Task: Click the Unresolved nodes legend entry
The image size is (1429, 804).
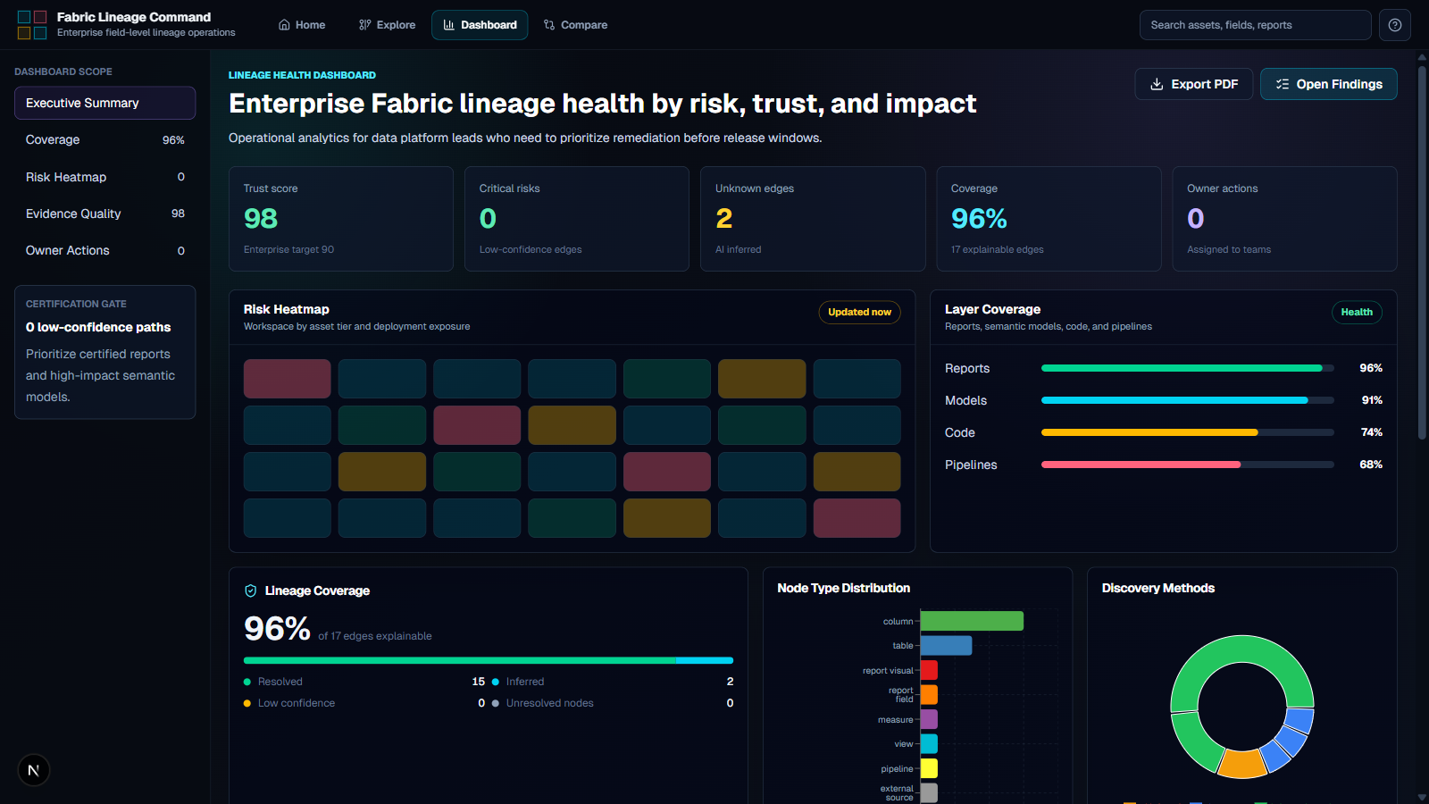Action: (613, 703)
